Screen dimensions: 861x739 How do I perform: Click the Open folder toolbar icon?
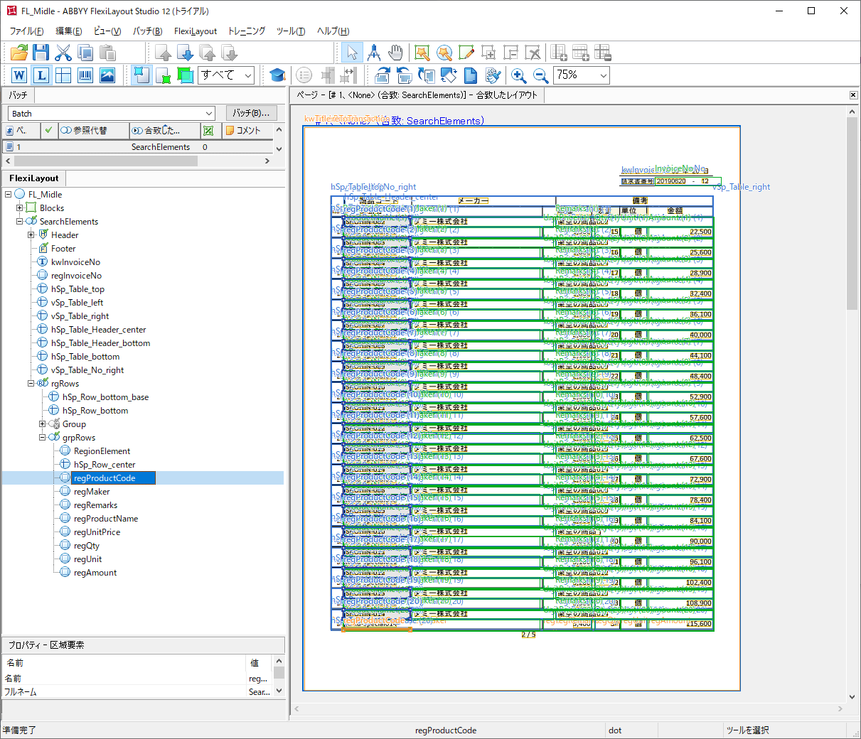pyautogui.click(x=19, y=53)
